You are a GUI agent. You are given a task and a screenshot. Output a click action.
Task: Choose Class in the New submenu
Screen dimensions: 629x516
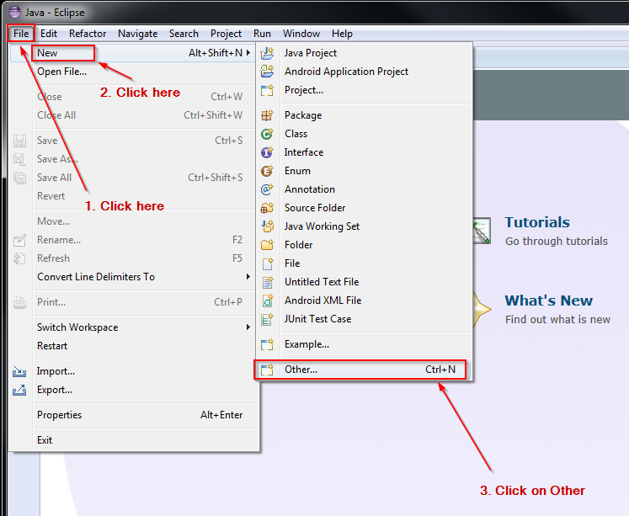click(365, 134)
